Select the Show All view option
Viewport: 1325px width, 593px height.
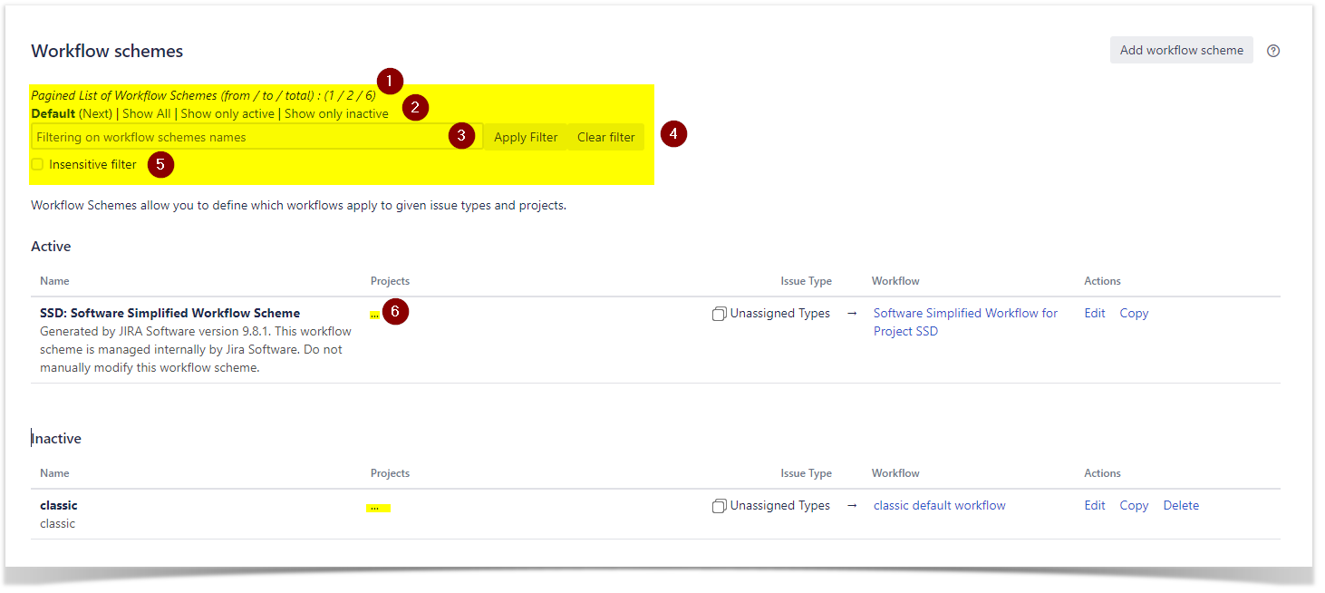coord(146,113)
